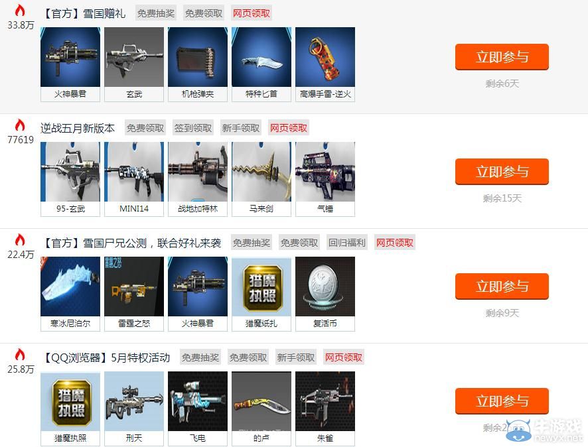
Task: Click the 猎魔执照 badge in QQ浏览器 activity
Action: pos(70,401)
